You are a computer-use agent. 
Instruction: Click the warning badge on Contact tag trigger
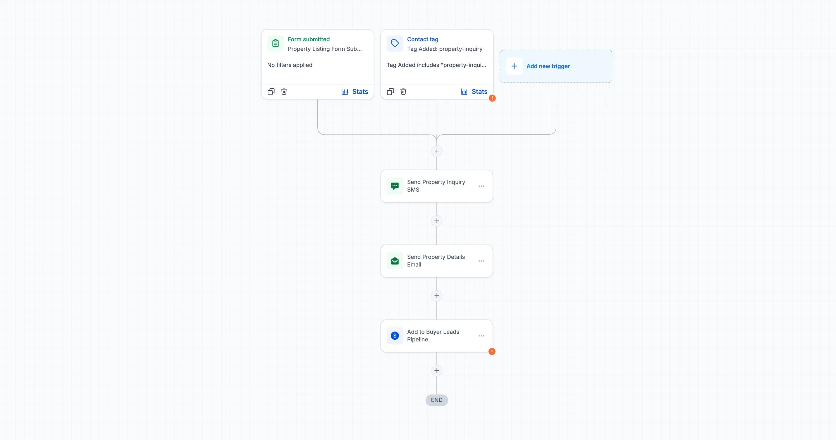tap(492, 98)
